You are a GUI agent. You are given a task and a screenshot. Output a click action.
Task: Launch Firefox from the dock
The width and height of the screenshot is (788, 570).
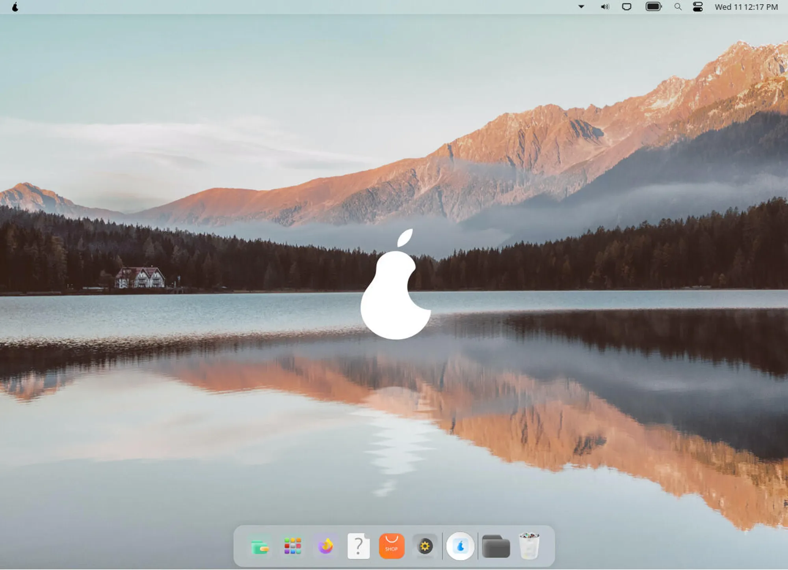click(326, 546)
